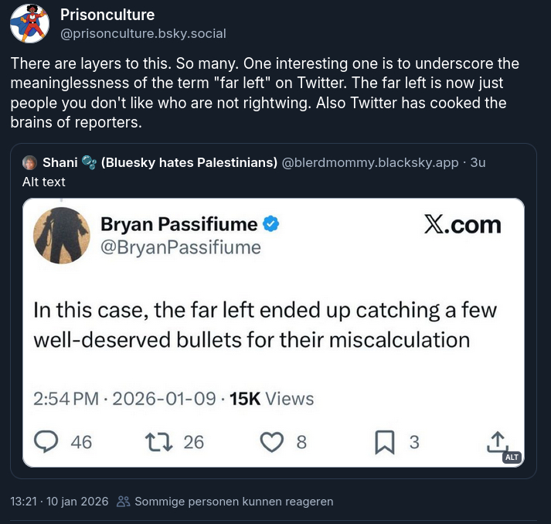The image size is (551, 524).
Task: Click the Alt text line in quoted post
Action: click(44, 182)
